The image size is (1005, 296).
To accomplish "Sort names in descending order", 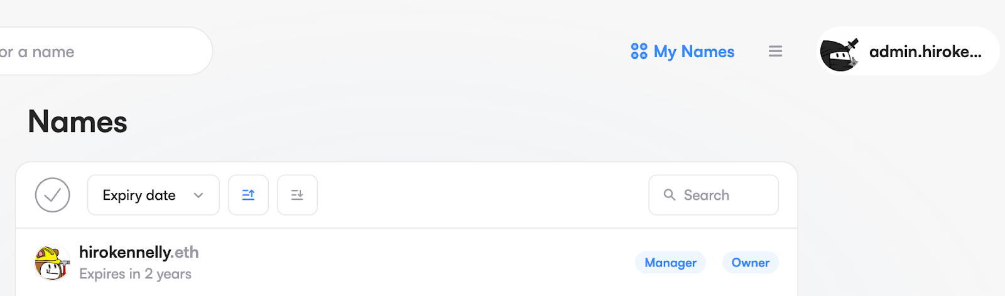I will 297,195.
